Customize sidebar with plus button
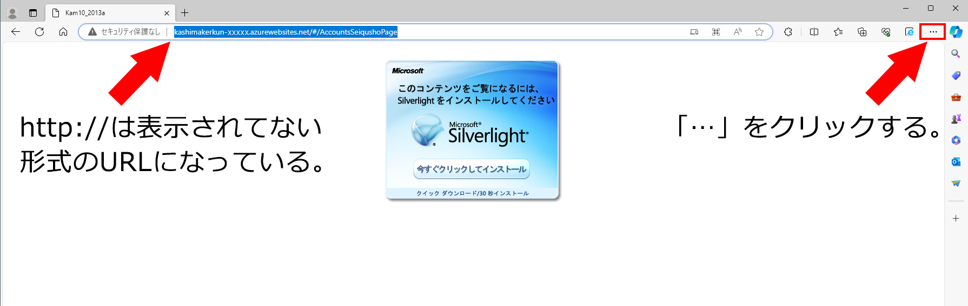The width and height of the screenshot is (968, 306). pos(956,218)
